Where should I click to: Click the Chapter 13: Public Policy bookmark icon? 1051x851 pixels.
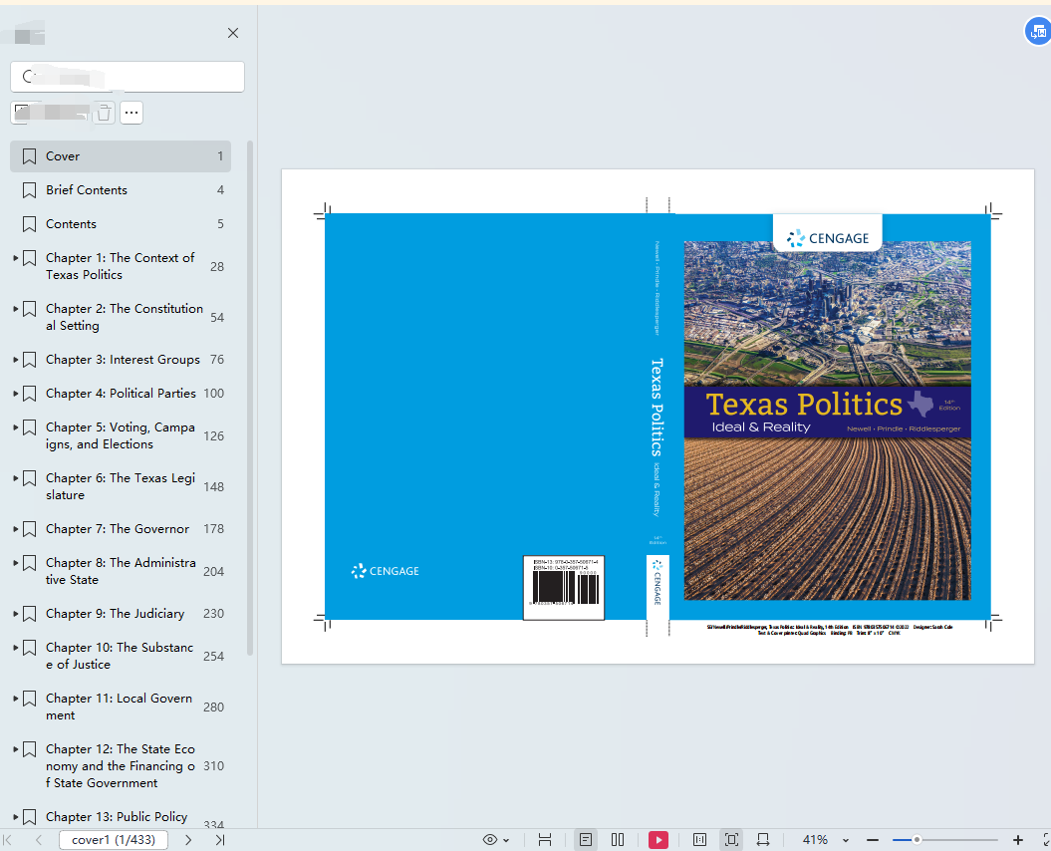30,817
